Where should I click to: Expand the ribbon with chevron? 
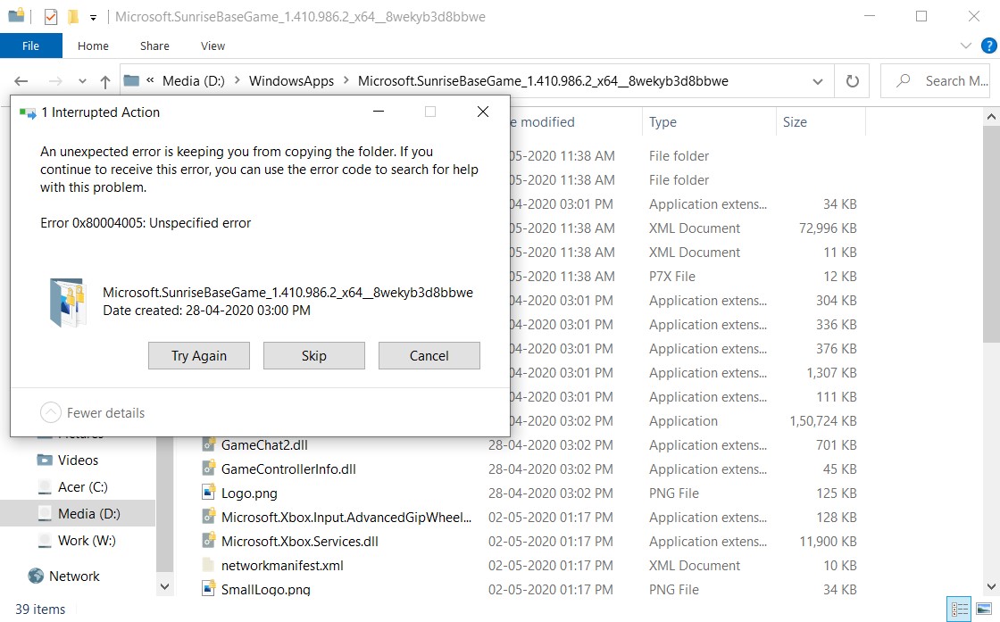click(x=965, y=46)
